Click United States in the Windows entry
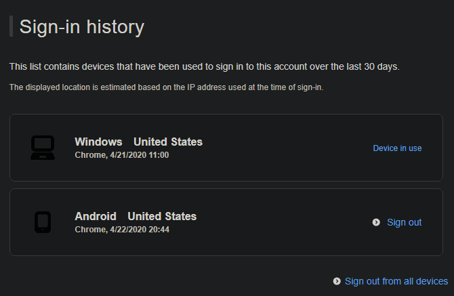Image resolution: width=454 pixels, height=296 pixels. click(168, 142)
